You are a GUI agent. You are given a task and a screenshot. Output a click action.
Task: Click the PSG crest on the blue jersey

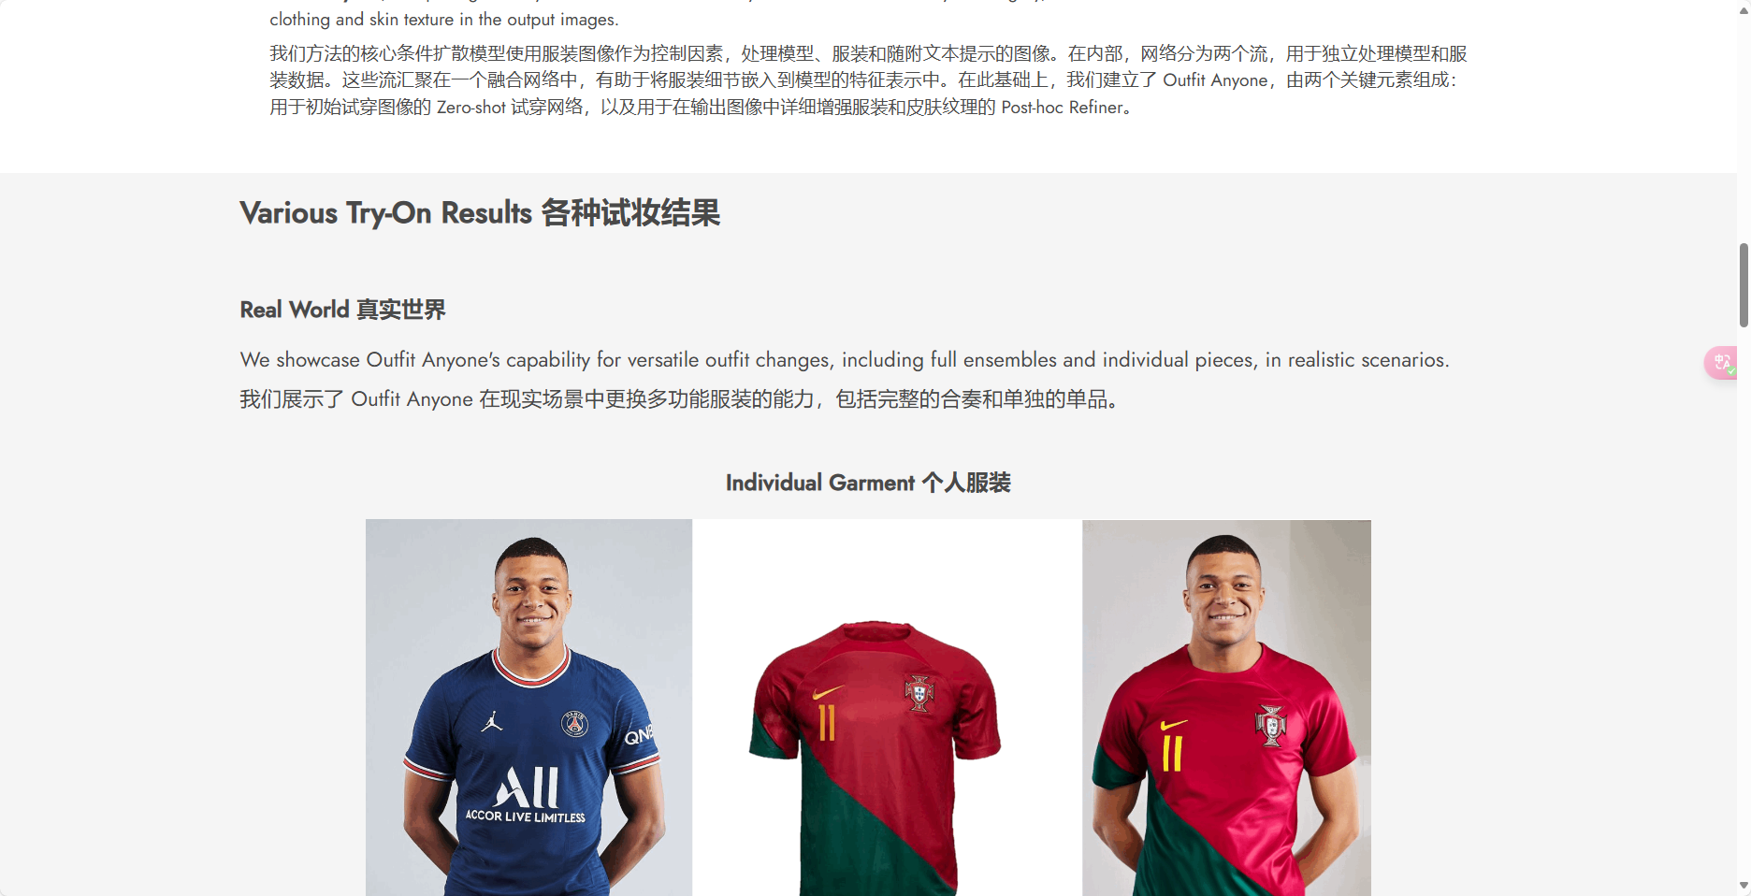coord(574,723)
